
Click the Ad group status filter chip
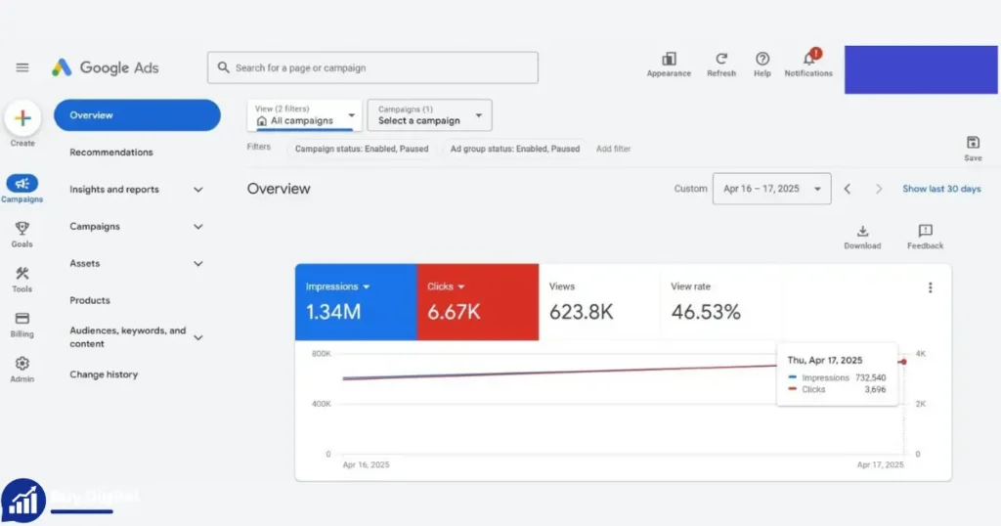coord(515,149)
